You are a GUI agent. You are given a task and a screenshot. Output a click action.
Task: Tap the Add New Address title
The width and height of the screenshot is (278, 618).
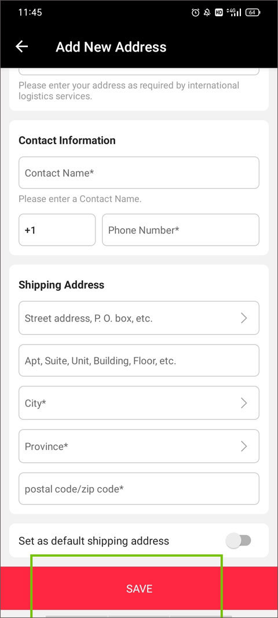tap(111, 47)
